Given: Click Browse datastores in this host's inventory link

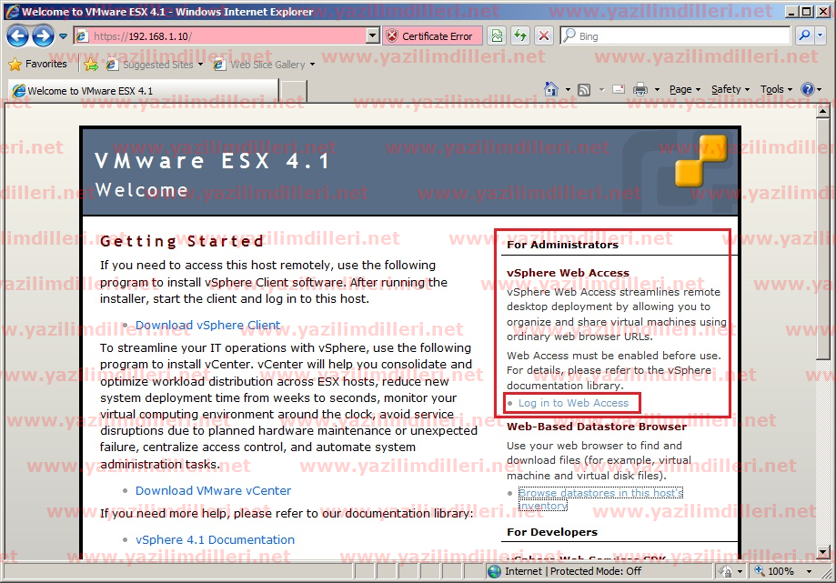Looking at the screenshot, I should [600, 499].
